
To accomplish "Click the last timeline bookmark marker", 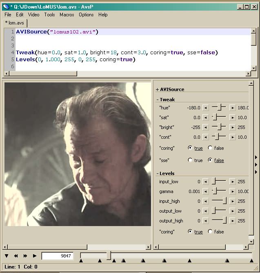I will [x=251, y=260].
